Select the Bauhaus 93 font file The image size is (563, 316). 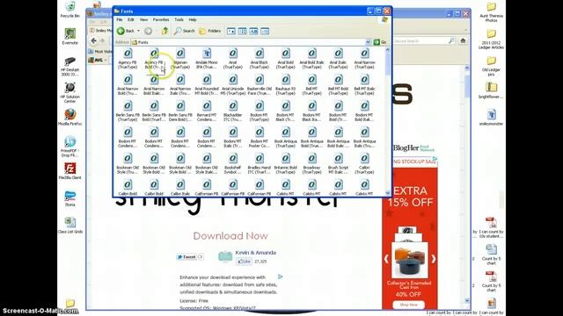coord(285,85)
